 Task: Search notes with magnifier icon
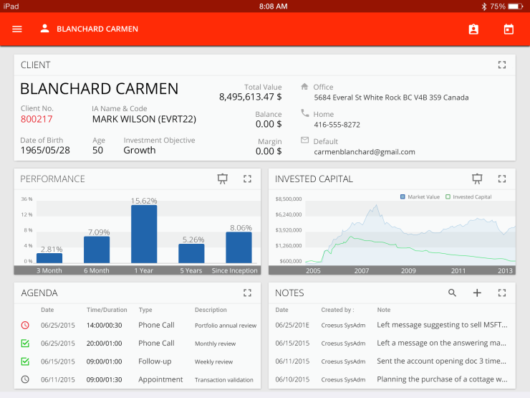(452, 293)
